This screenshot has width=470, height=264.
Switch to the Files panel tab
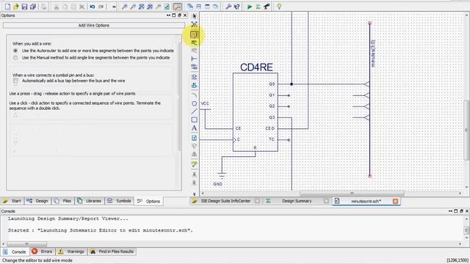click(x=63, y=201)
